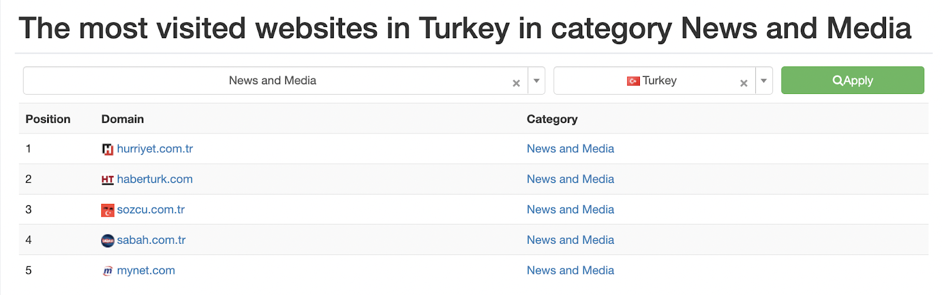Click position number 1 cell

(28, 149)
